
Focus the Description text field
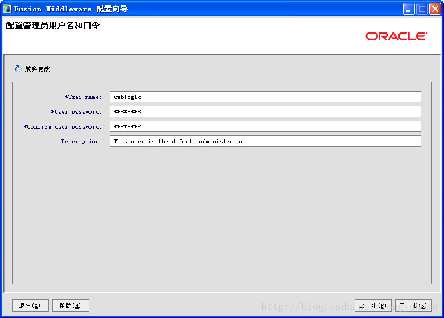click(265, 141)
